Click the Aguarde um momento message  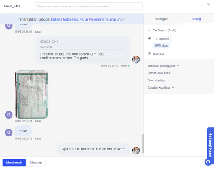point(93,149)
